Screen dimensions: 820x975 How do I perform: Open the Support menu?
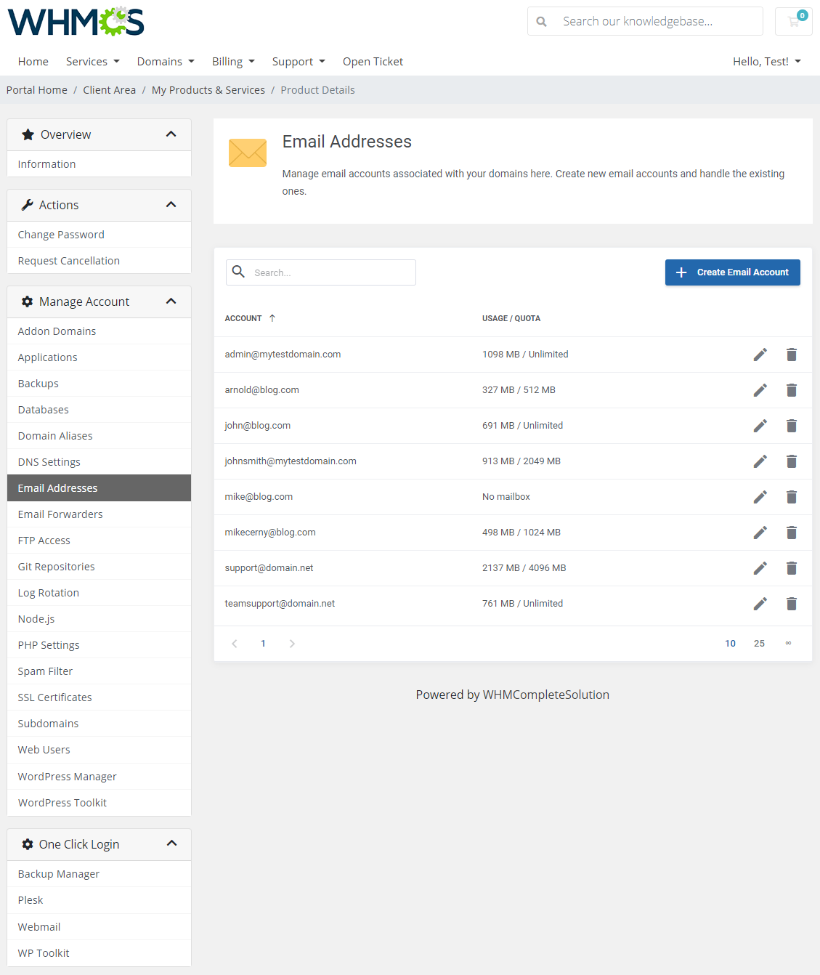(299, 61)
